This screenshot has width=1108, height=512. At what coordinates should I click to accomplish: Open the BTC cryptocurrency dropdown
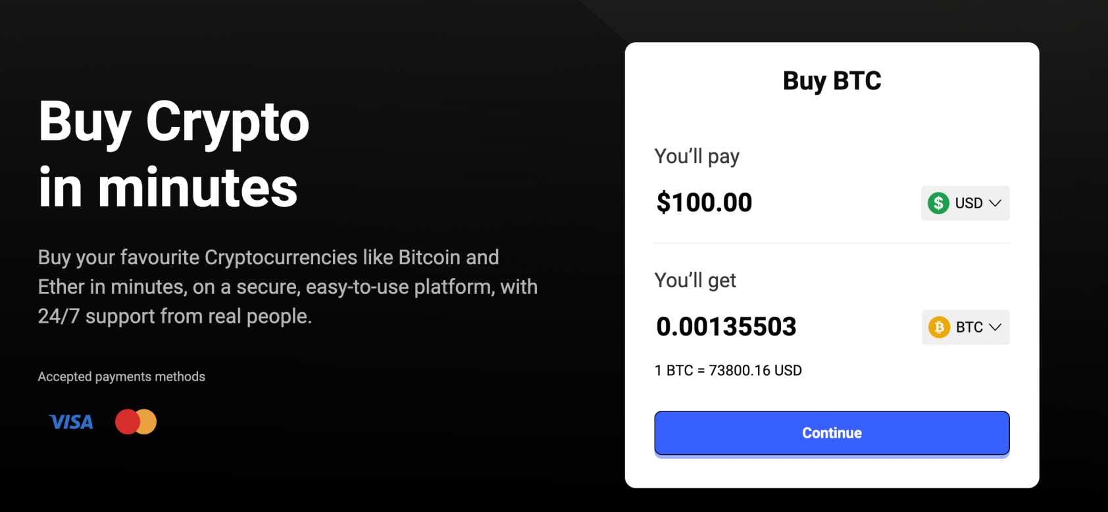965,327
